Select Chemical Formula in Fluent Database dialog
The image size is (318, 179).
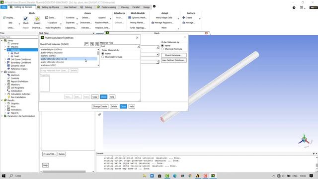click(x=103, y=57)
